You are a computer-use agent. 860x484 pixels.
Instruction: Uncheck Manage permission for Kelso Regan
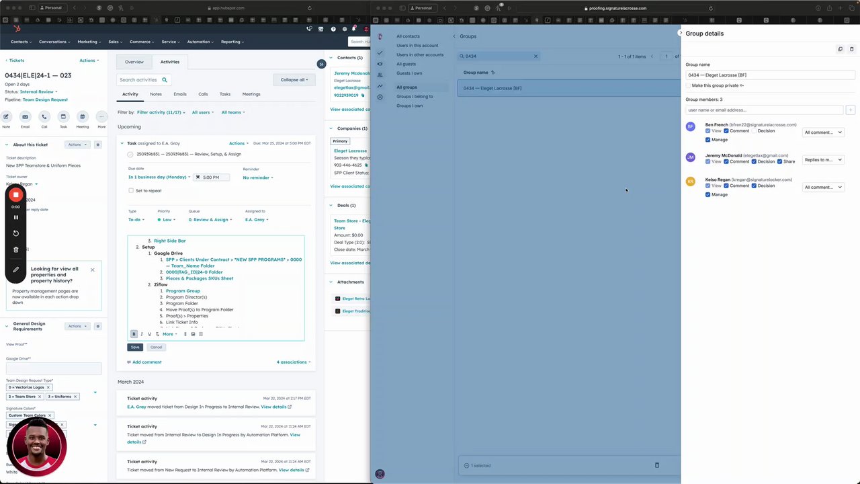tap(708, 194)
